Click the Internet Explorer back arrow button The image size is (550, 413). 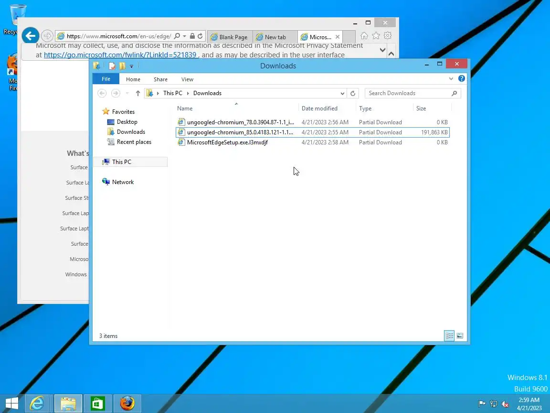tap(31, 36)
